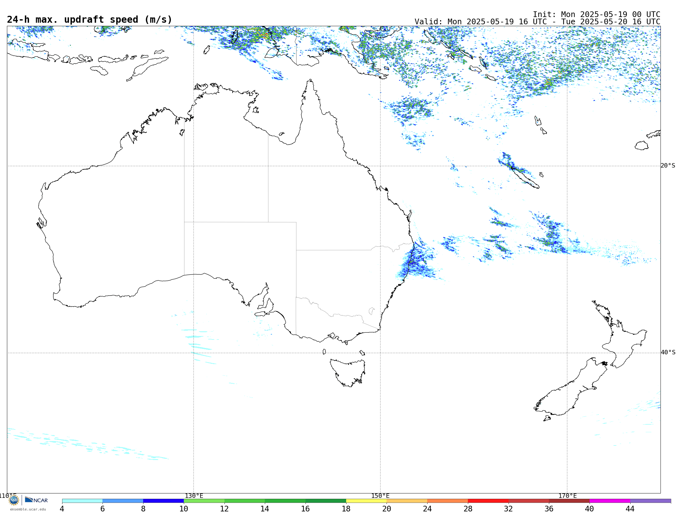Click the '24-h max. updraft speed (m/s)' title
Image resolution: width=681 pixels, height=513 pixels.
coord(90,20)
